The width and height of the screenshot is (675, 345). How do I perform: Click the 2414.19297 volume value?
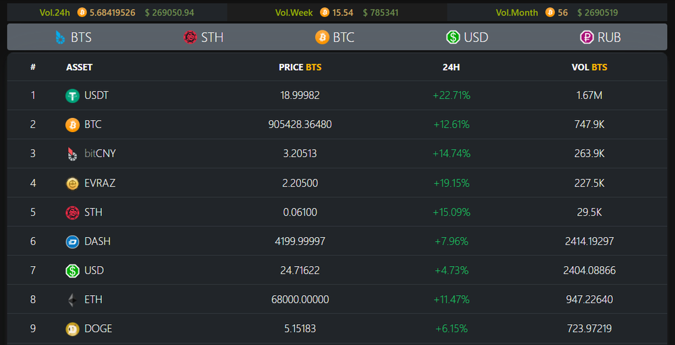589,241
